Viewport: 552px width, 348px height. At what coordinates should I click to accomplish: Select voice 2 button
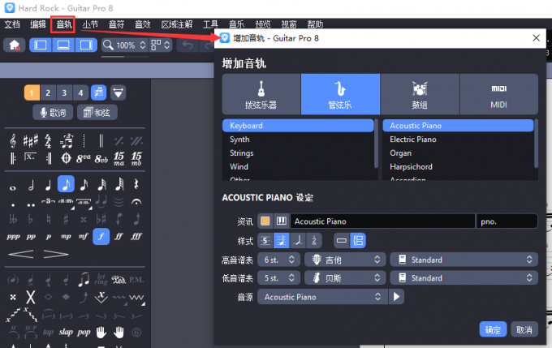(48, 93)
